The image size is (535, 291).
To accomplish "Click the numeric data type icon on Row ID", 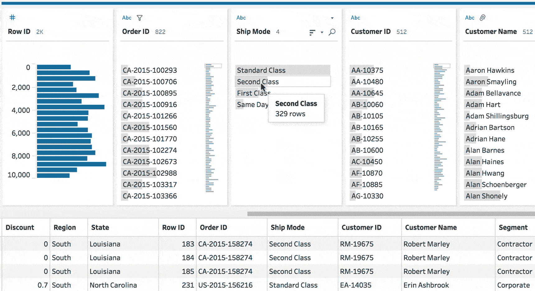I will click(12, 17).
